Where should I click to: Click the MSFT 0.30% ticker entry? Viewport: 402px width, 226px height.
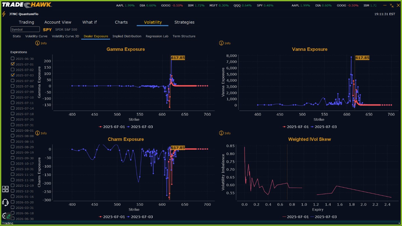(x=219, y=5)
